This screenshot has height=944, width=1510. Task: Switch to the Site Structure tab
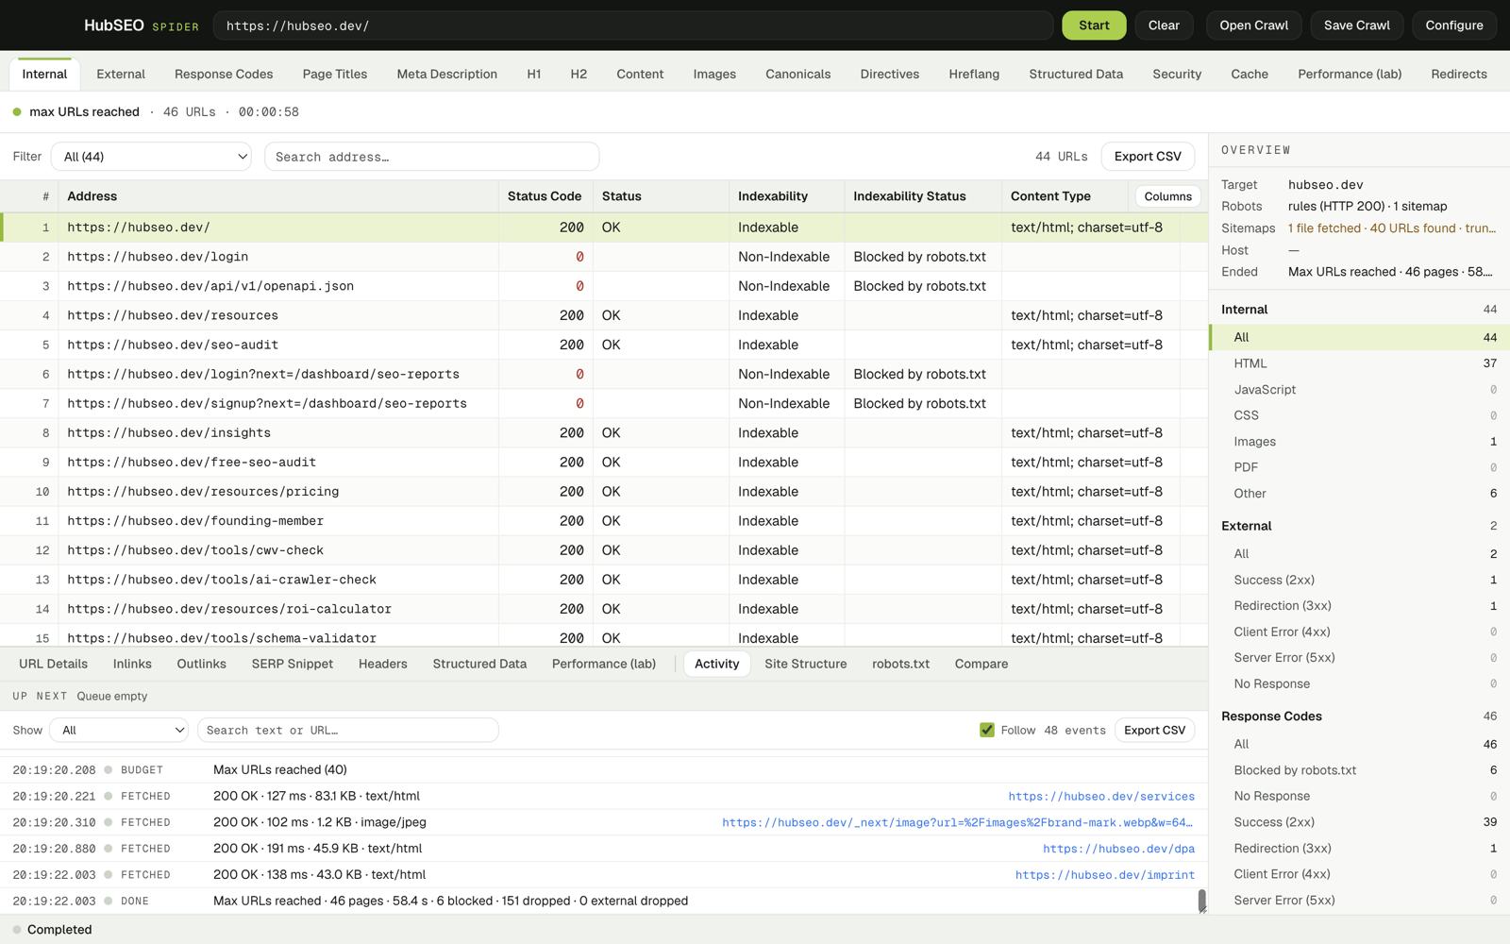tap(805, 664)
